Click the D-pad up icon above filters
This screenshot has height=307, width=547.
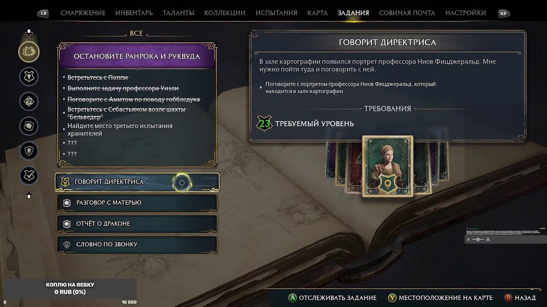(x=29, y=33)
